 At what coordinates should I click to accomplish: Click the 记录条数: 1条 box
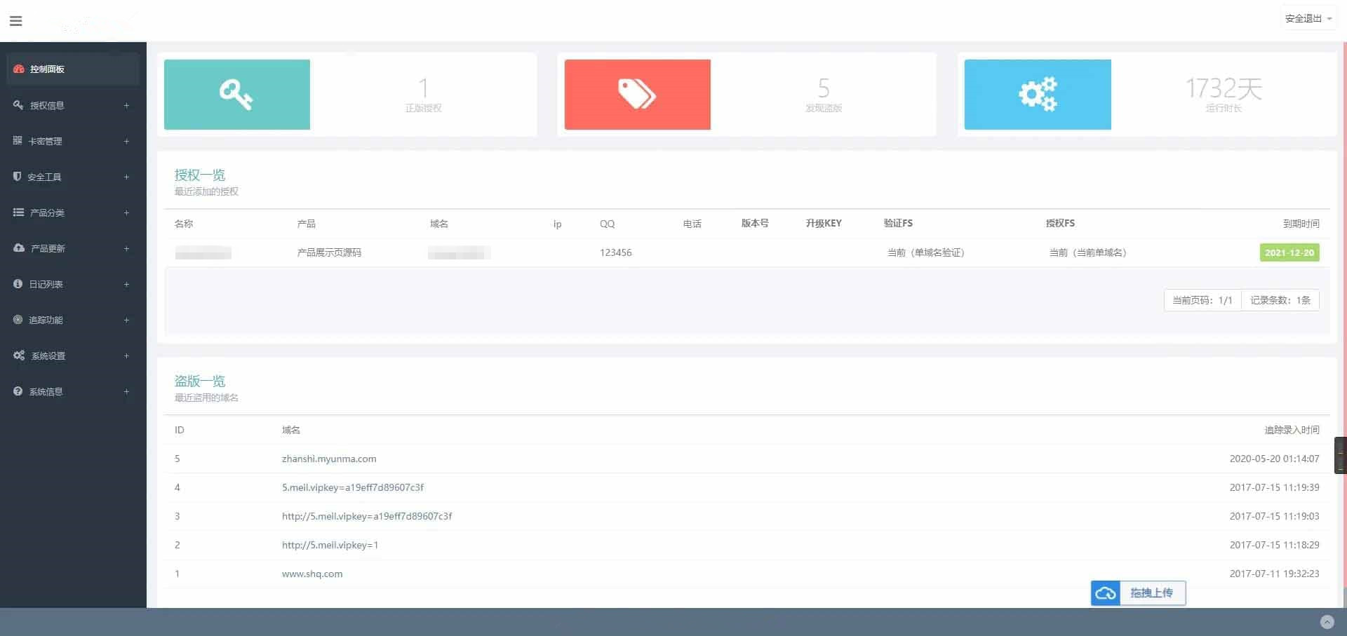point(1280,300)
